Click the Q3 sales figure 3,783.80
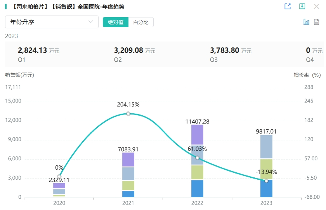Image resolution: width=326 pixels, height=210 pixels. 225,50
